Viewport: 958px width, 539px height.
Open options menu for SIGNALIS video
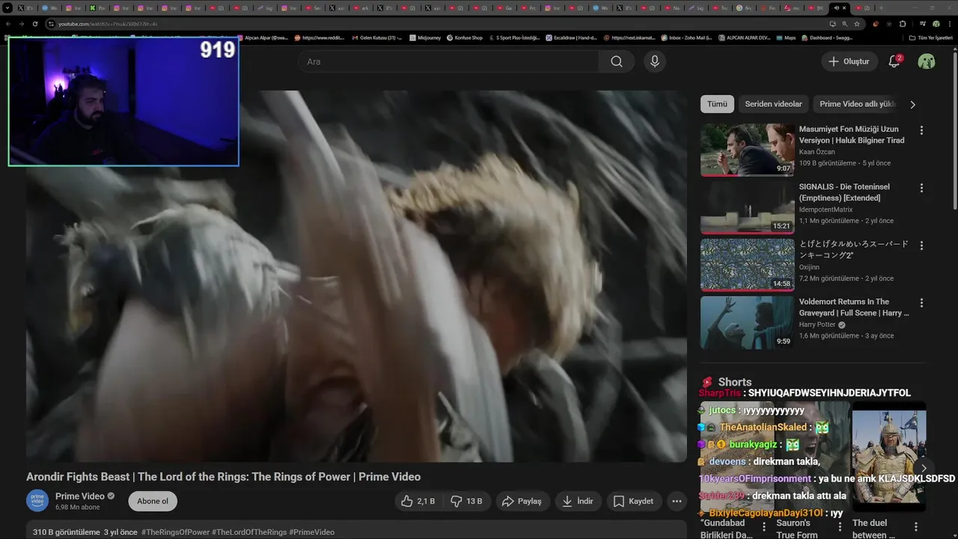(x=921, y=188)
